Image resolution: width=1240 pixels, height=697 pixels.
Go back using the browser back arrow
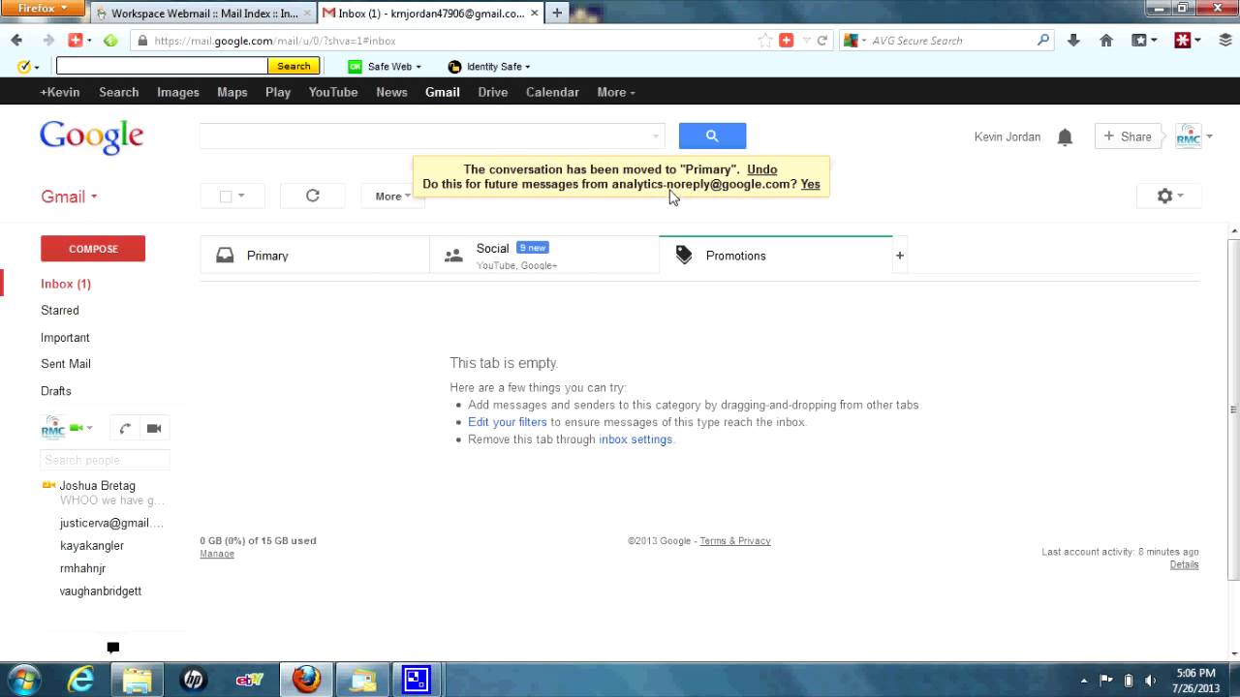click(16, 41)
